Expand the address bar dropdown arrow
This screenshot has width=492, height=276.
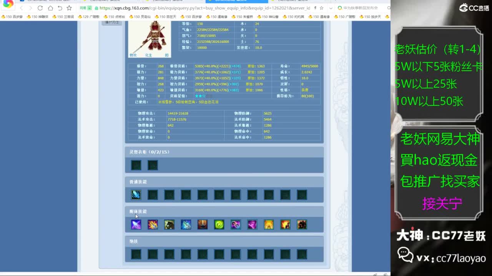tap(331, 8)
